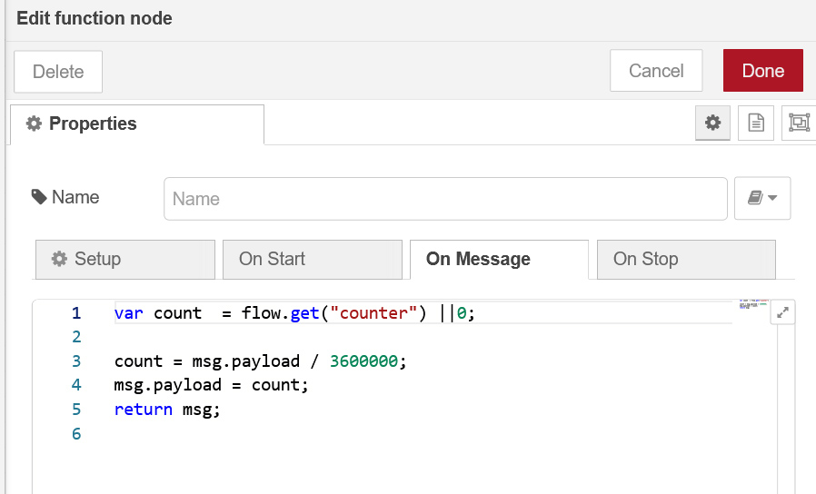Click line number 2 in the gutter
816x494 pixels.
click(x=76, y=337)
